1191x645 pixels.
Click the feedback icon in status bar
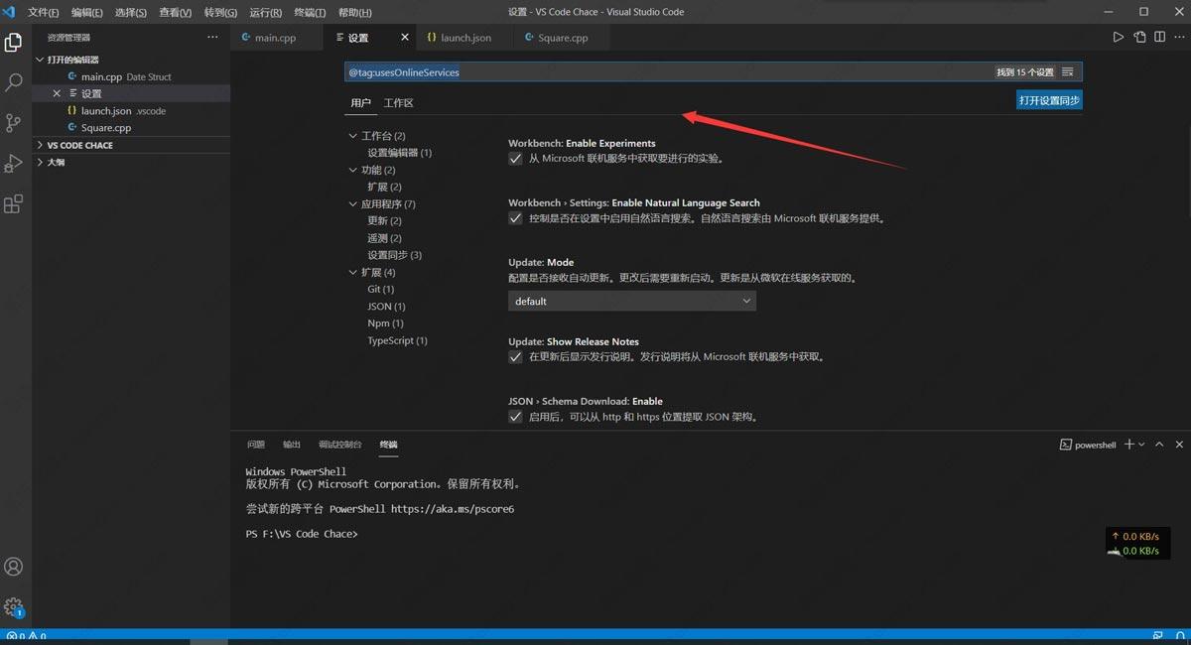(1158, 636)
